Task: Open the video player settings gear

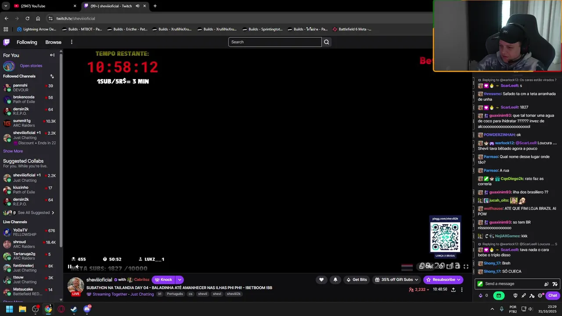Action: pyautogui.click(x=441, y=266)
